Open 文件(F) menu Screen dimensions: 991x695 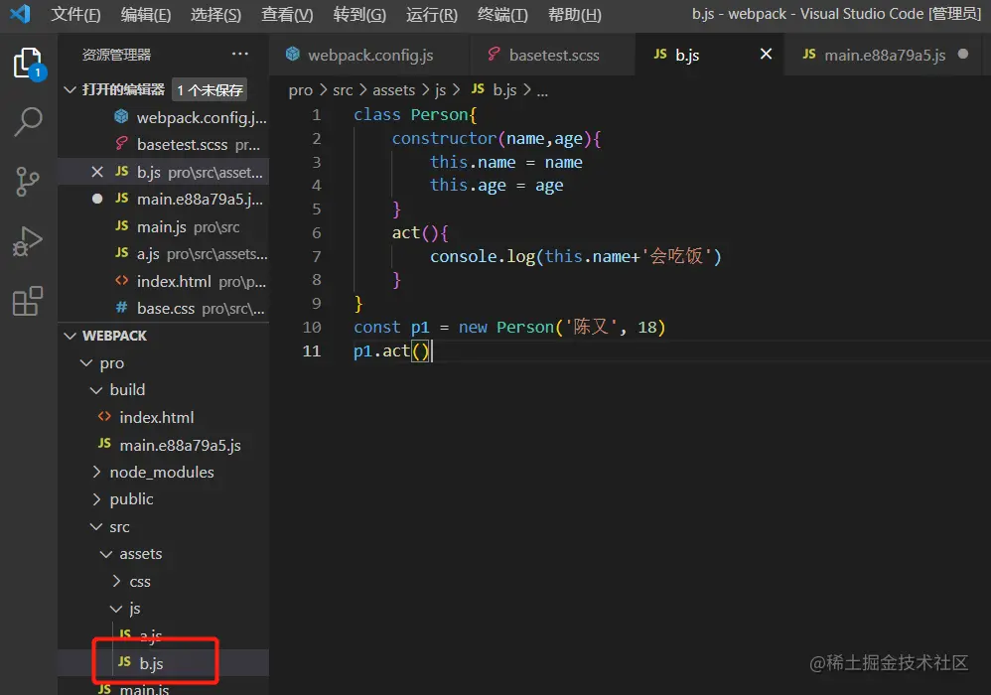coord(75,14)
